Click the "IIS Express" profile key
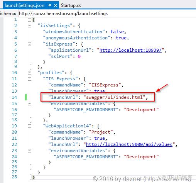This screenshot has width=196, height=183. [60, 79]
